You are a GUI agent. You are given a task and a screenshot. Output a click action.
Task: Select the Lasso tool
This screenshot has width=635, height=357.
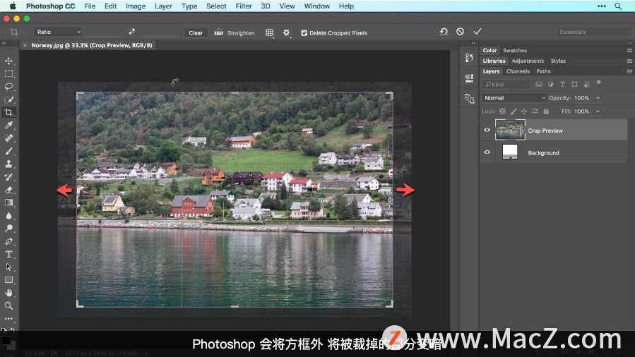click(8, 87)
